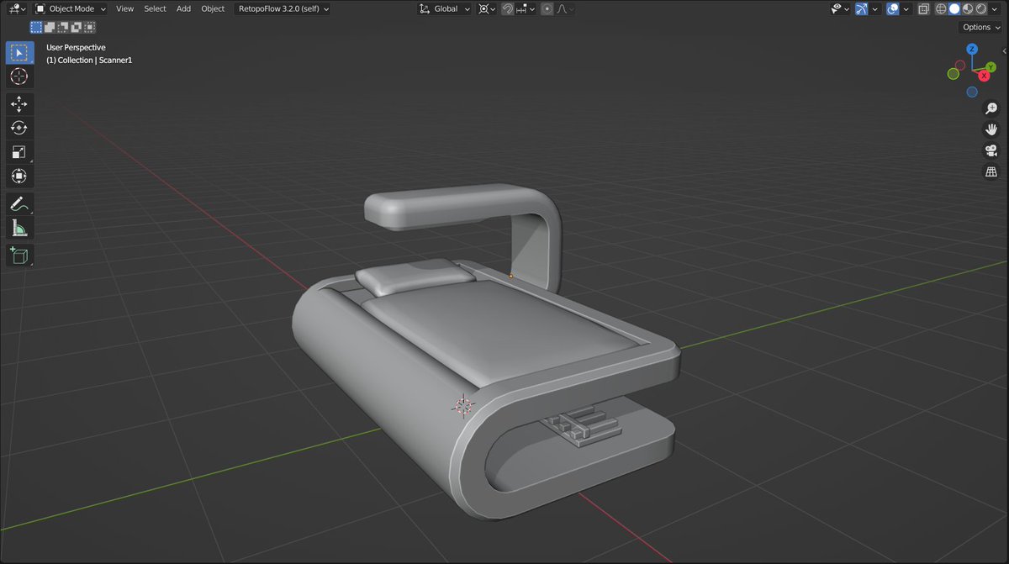The width and height of the screenshot is (1009, 564).
Task: Activate the Scale tool
Action: [x=19, y=152]
